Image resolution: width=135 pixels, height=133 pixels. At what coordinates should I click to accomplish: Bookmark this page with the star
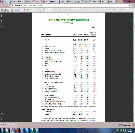tap(131, 5)
